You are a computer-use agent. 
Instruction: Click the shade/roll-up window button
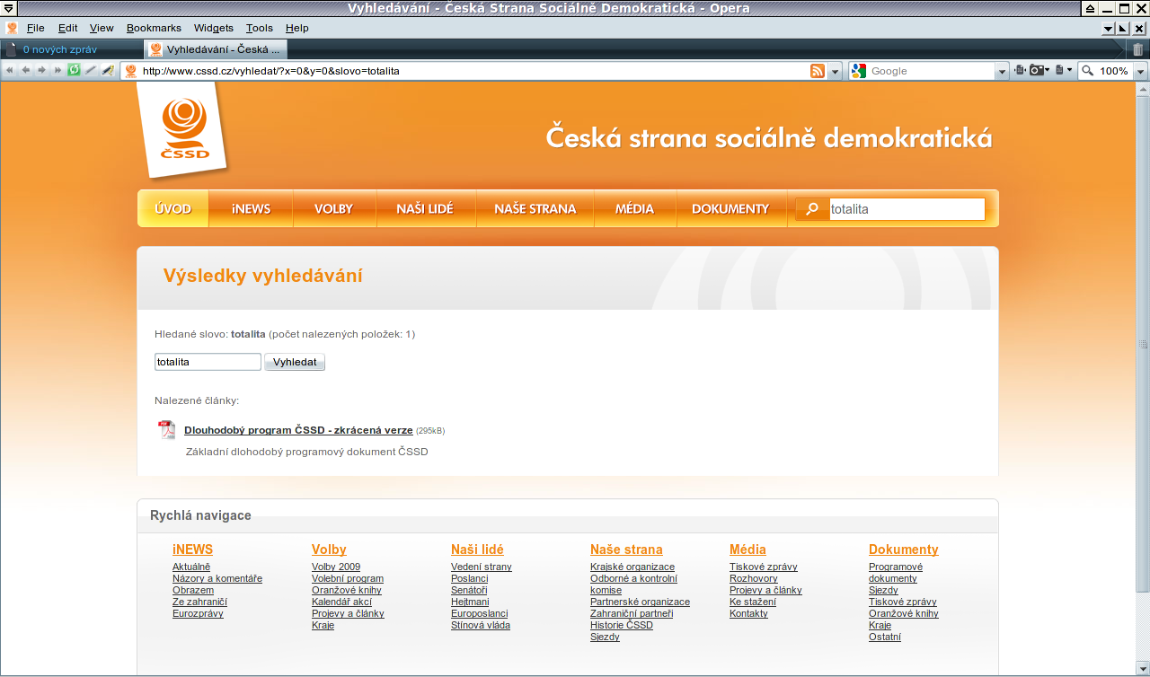1090,9
